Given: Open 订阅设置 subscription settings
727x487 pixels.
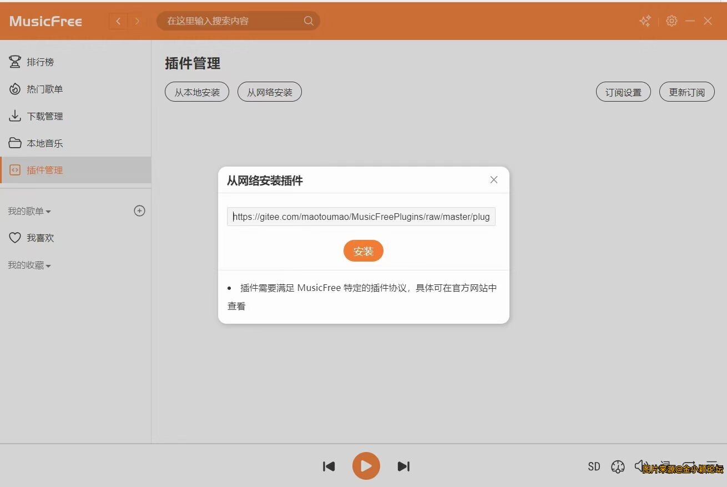Looking at the screenshot, I should pyautogui.click(x=623, y=92).
